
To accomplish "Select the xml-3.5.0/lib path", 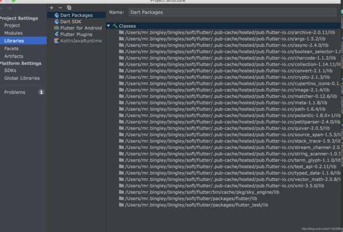I will pyautogui.click(x=224, y=186).
